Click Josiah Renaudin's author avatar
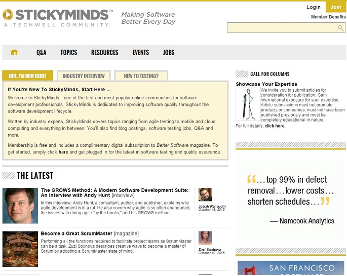The height and width of the screenshot is (276, 347). click(205, 194)
